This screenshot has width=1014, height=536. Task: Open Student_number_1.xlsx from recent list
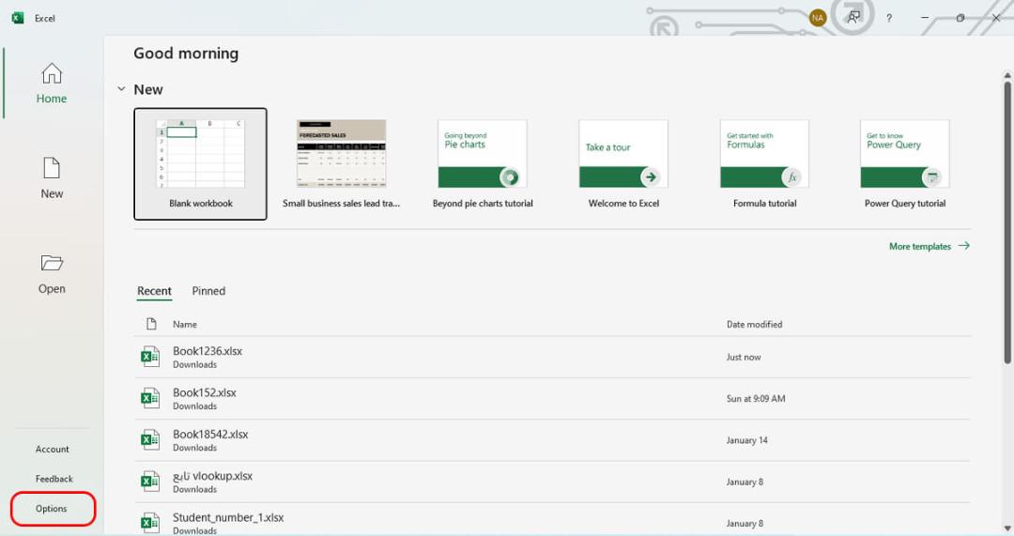pyautogui.click(x=552, y=519)
